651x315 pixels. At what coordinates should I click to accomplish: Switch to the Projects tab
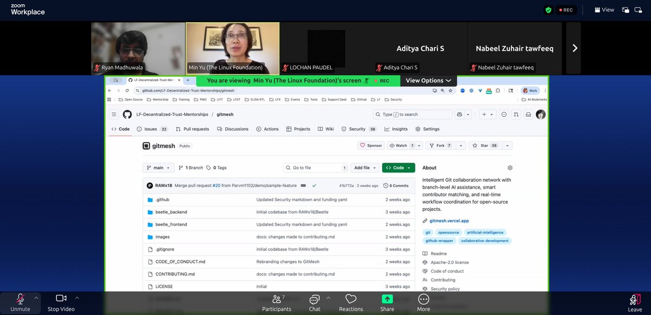(x=298, y=129)
